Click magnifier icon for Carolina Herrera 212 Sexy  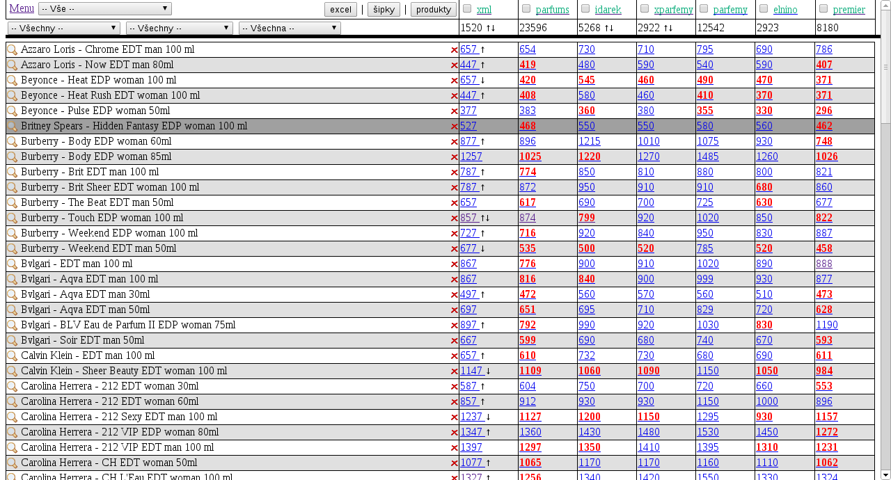coord(12,417)
